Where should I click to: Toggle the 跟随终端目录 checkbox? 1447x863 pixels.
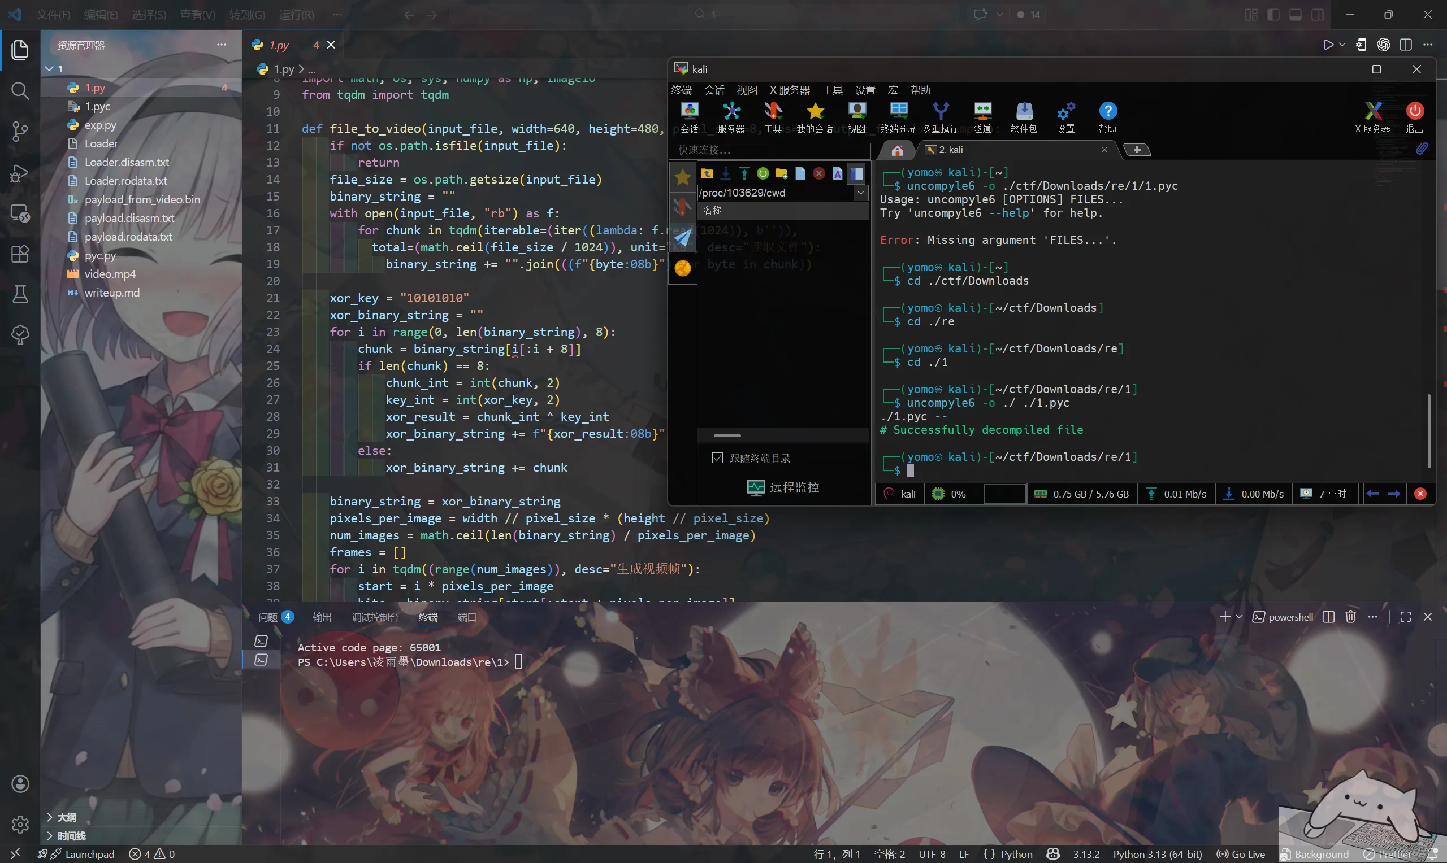coord(717,458)
